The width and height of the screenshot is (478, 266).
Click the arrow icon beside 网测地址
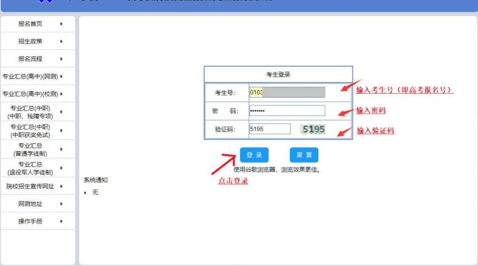click(61, 204)
